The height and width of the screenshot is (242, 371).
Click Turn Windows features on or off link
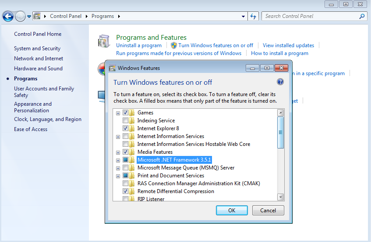[x=216, y=45]
